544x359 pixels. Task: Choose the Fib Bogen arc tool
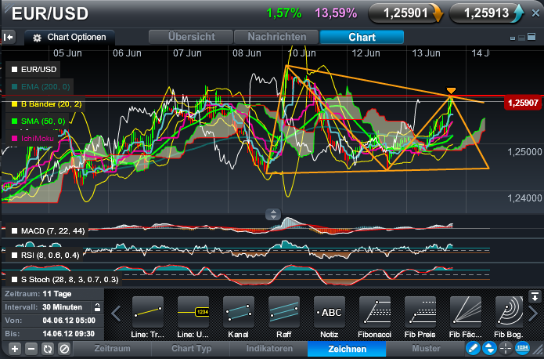[x=509, y=312]
